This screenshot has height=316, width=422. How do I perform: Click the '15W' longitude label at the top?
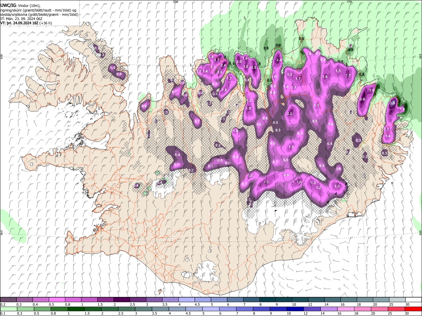point(349,2)
